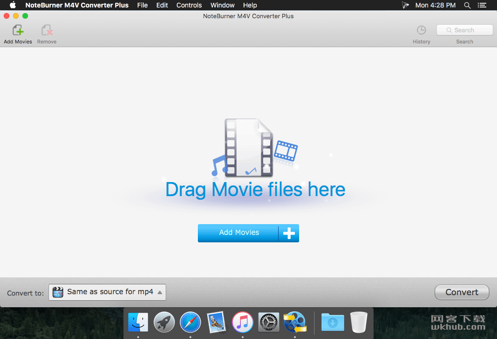This screenshot has width=497, height=339.
Task: Open the Mail stamp icon in Dock
Action: click(217, 322)
